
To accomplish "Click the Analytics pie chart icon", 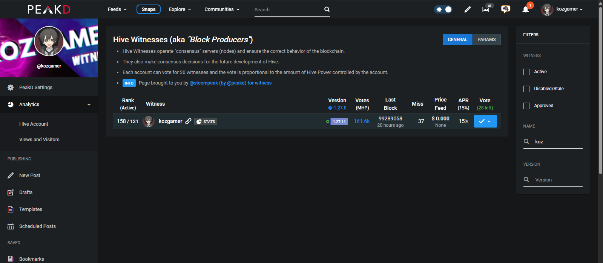I will point(11,105).
